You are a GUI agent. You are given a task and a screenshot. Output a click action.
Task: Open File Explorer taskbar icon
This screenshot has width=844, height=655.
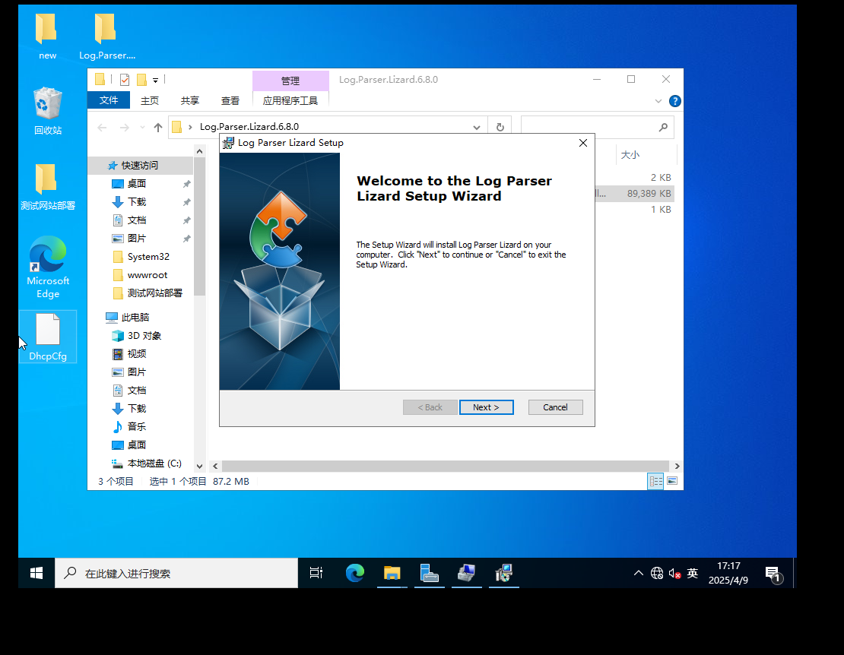392,573
